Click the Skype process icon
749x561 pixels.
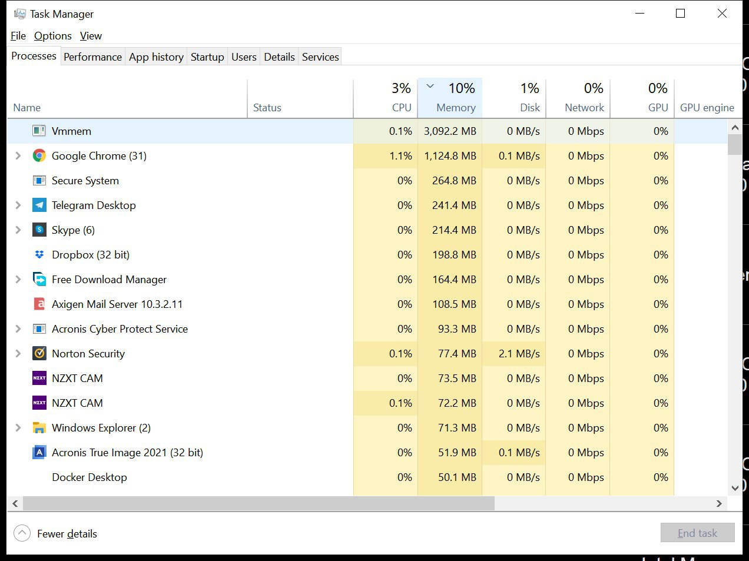[39, 230]
